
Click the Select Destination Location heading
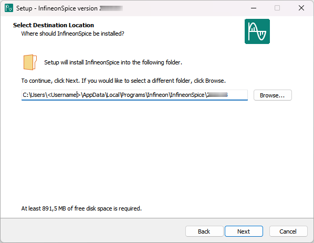pyautogui.click(x=54, y=25)
